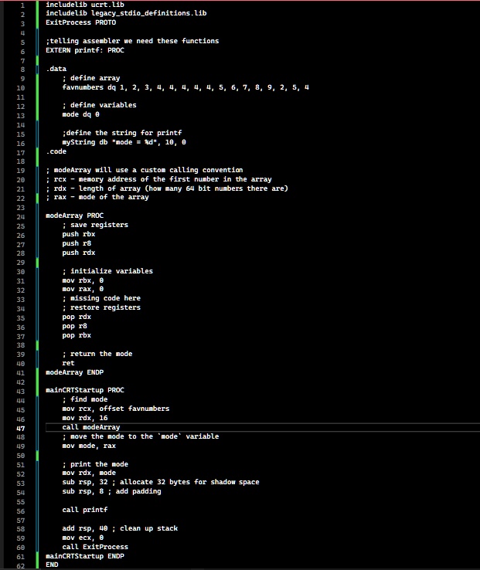
Task: Click the 'mov rdx, 16' instruction
Action: click(x=85, y=418)
